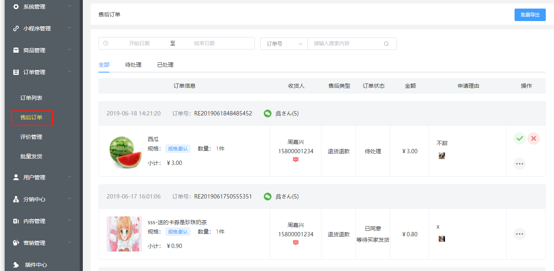This screenshot has width=554, height=271.
Task: Open the 订单号 search type dropdown
Action: (x=284, y=44)
